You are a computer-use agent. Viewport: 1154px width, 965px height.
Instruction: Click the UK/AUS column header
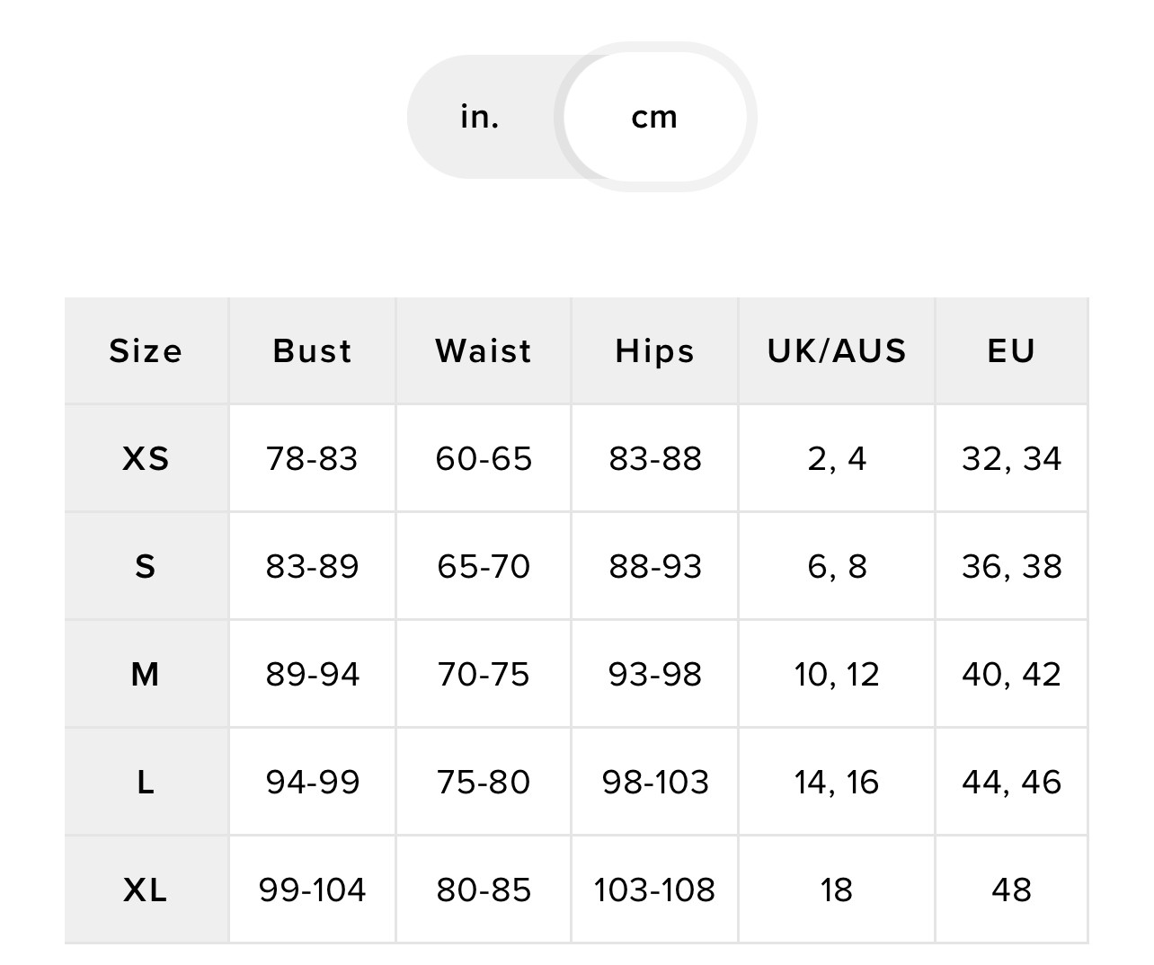[837, 350]
